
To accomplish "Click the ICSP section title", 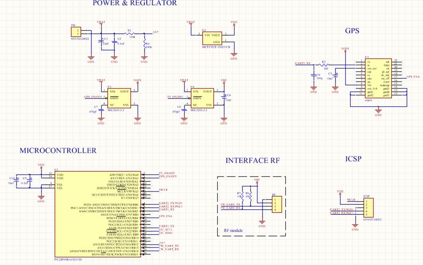I will [x=353, y=159].
